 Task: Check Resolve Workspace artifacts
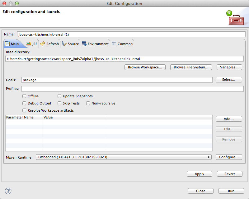[x=24, y=110]
